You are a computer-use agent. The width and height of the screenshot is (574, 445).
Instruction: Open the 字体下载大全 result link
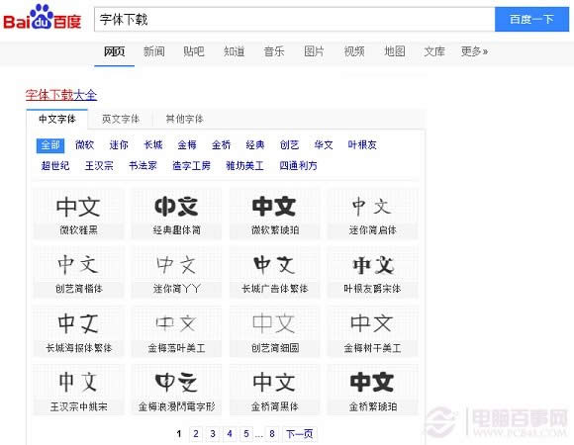coord(61,95)
